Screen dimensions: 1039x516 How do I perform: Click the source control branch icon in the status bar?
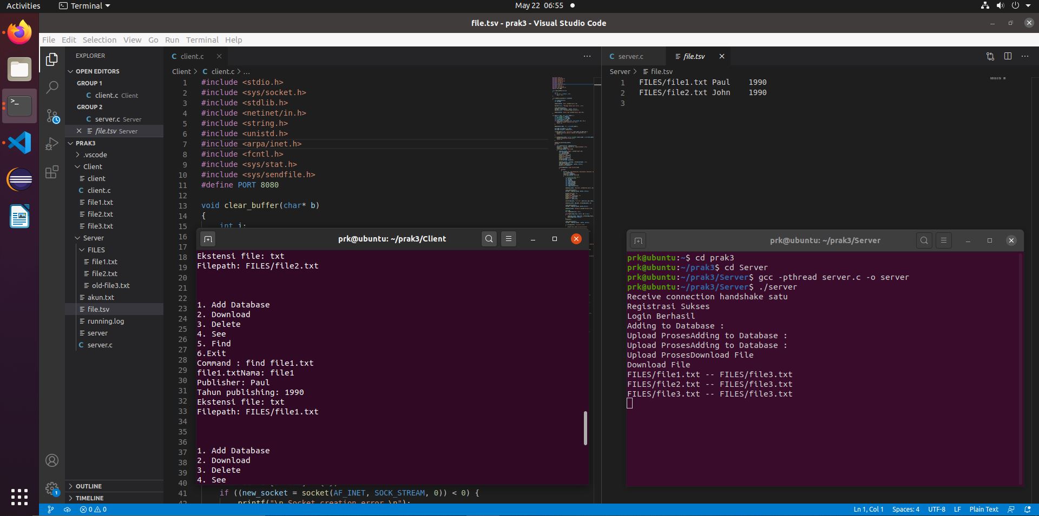pyautogui.click(x=51, y=510)
